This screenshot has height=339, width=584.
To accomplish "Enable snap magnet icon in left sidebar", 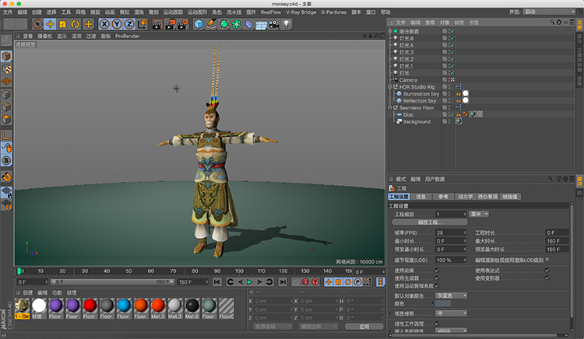I will pyautogui.click(x=6, y=177).
